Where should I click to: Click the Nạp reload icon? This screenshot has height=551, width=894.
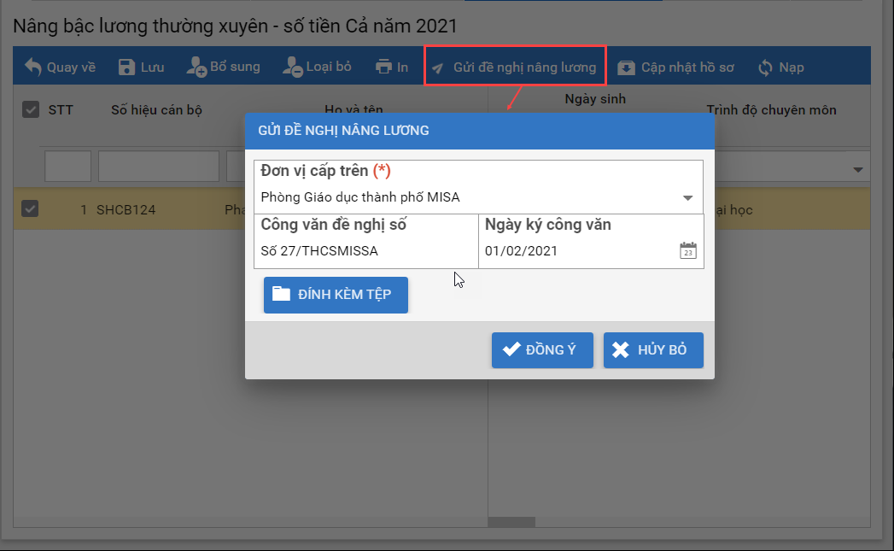pyautogui.click(x=765, y=67)
